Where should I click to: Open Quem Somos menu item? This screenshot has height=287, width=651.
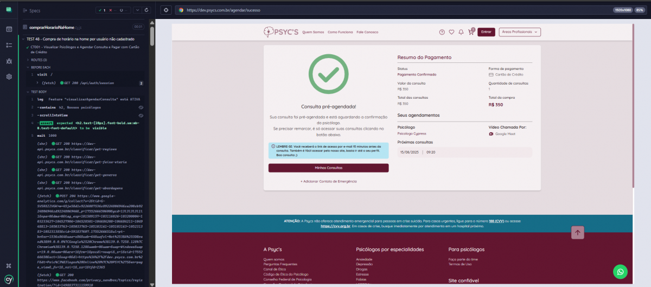click(312, 32)
